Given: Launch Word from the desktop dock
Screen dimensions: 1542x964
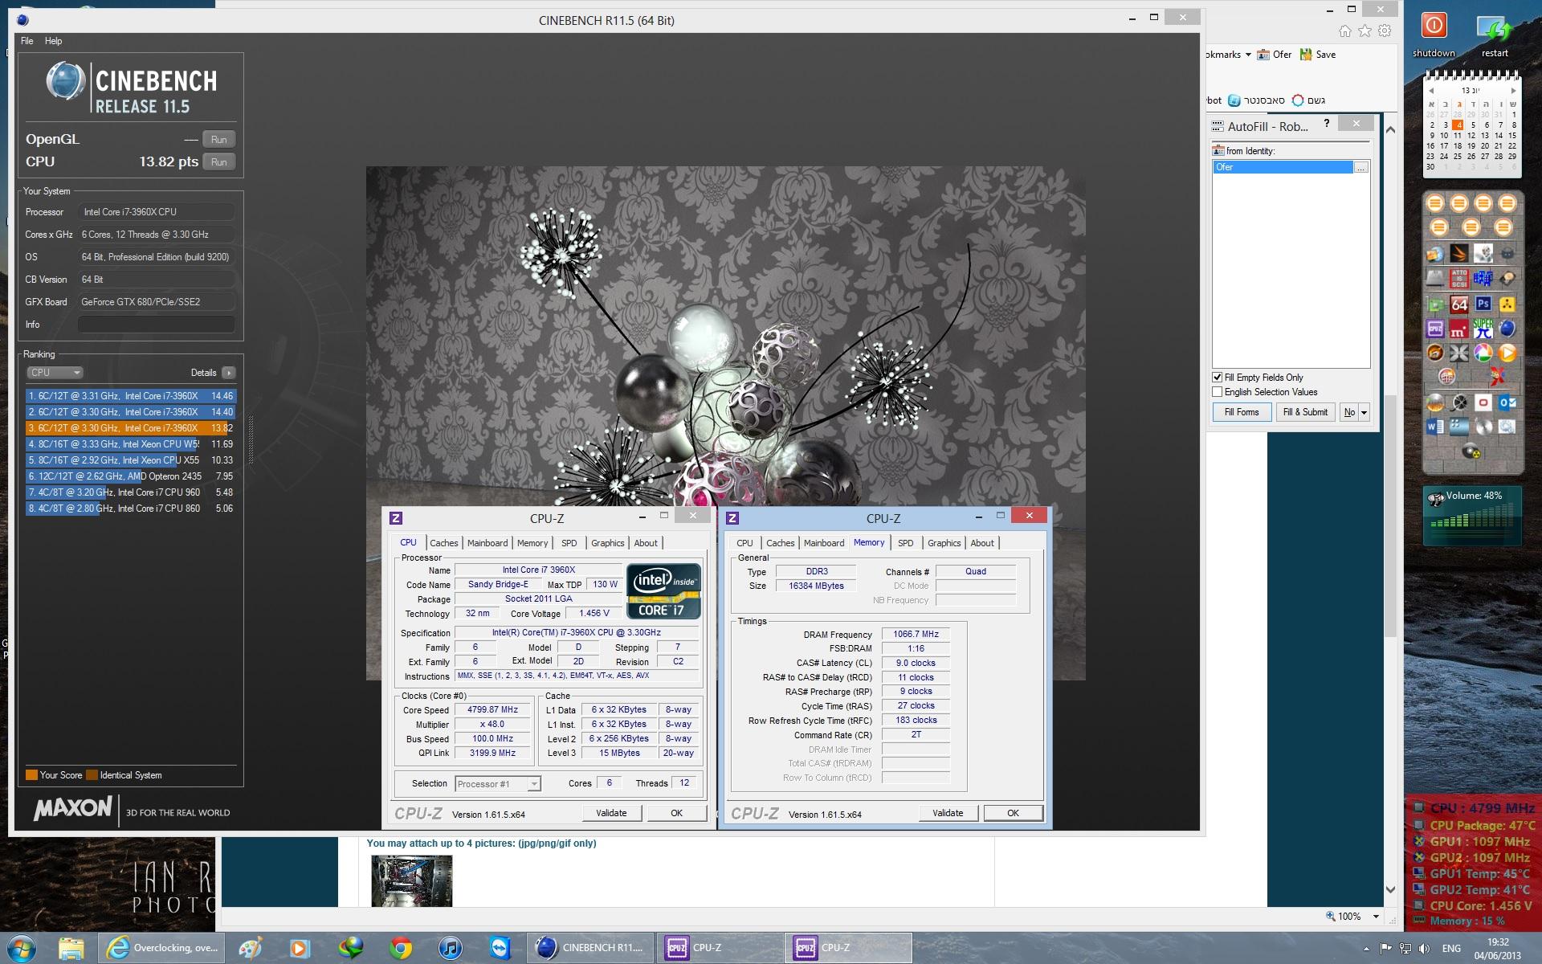Looking at the screenshot, I should (x=1435, y=427).
